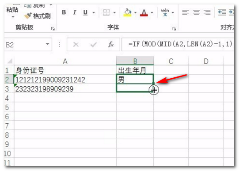
Task: Open the Name Box dropdown arrow
Action: 48,44
